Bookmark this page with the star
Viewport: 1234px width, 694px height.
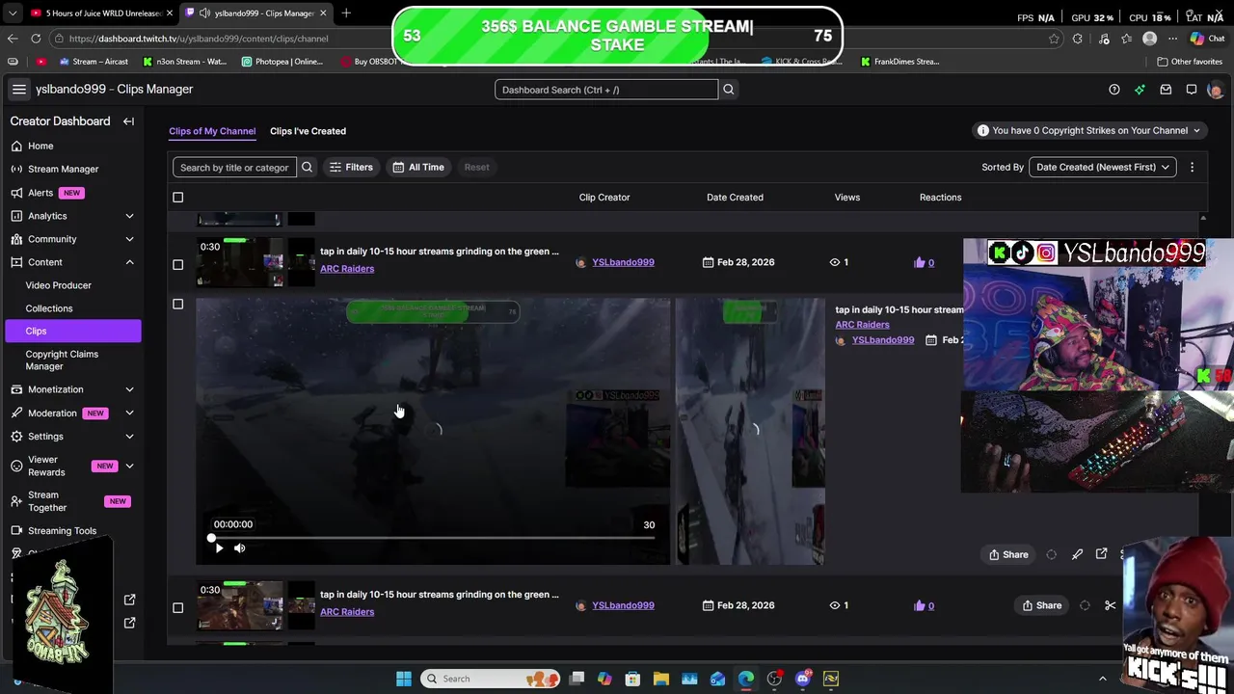coord(1054,39)
